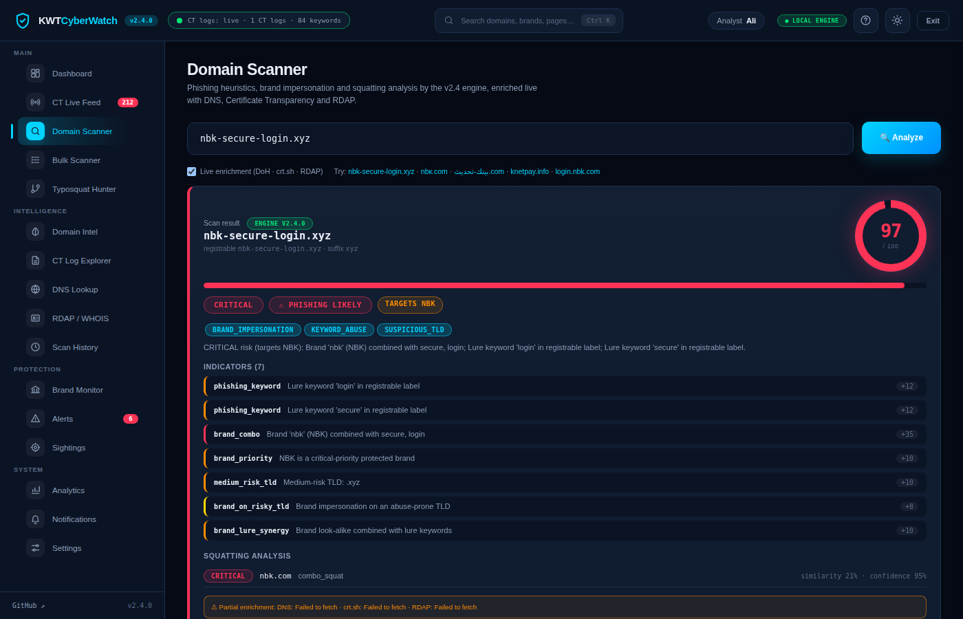Click Sightings target icon
963x619 pixels.
tap(35, 448)
